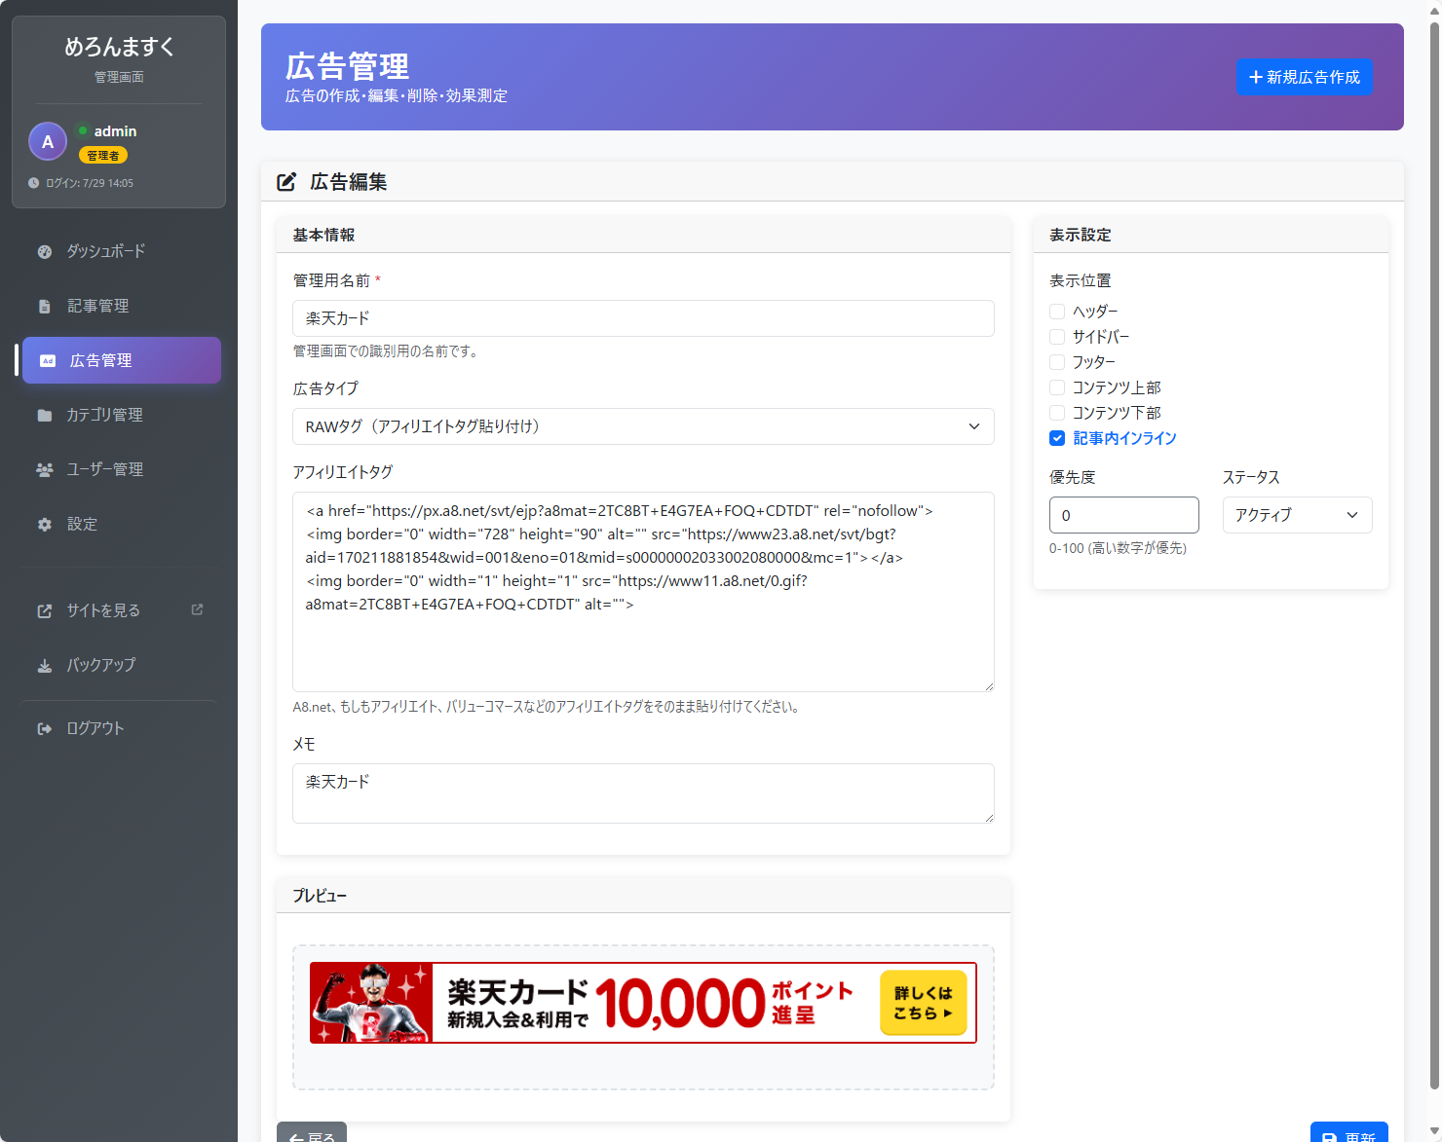Viewport: 1442px width, 1142px height.
Task: Open the ステータス dropdown showing アクティブ
Action: (x=1297, y=515)
